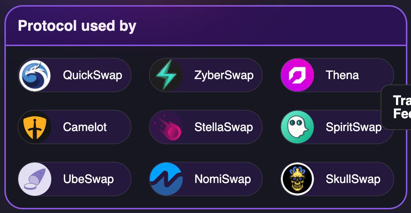Select the Thena text label
This screenshot has height=213, width=411.
click(x=342, y=75)
